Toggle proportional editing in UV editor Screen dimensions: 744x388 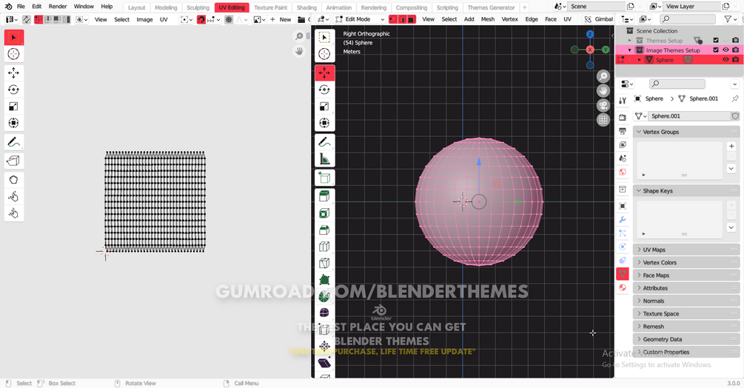(x=229, y=19)
